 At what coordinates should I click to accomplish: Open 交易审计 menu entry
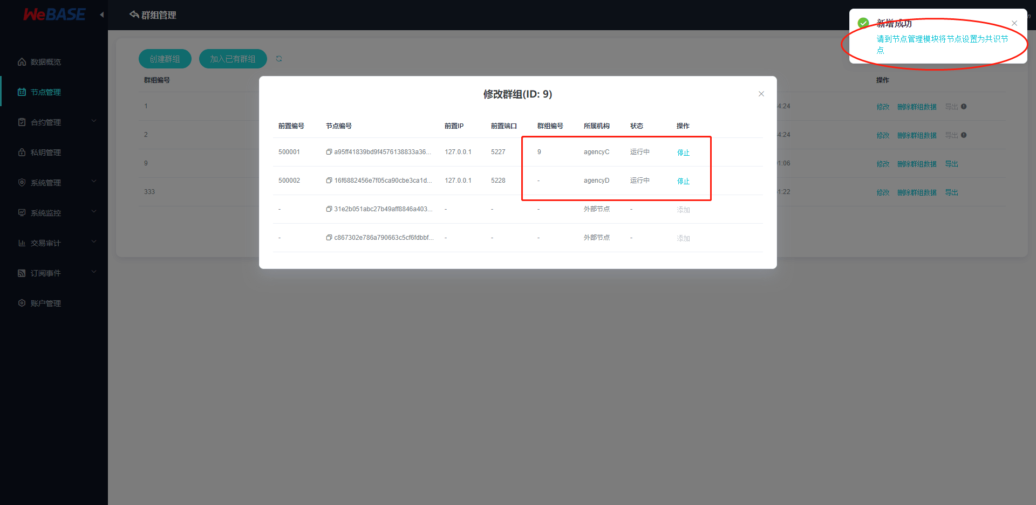click(46, 243)
